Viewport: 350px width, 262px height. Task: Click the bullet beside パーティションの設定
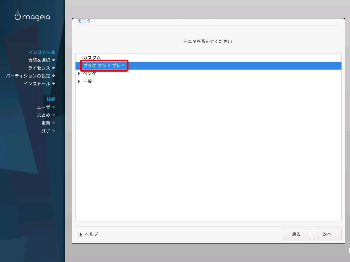click(54, 76)
